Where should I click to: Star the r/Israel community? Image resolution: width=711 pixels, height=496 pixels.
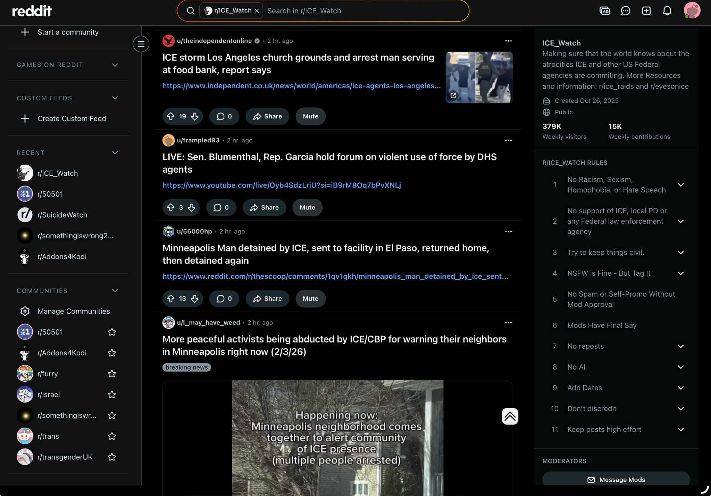coord(112,395)
